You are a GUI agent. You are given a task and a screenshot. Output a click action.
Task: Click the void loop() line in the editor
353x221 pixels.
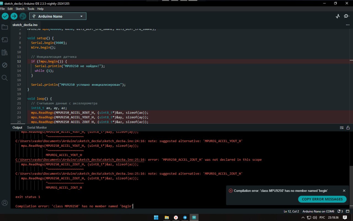point(39,99)
